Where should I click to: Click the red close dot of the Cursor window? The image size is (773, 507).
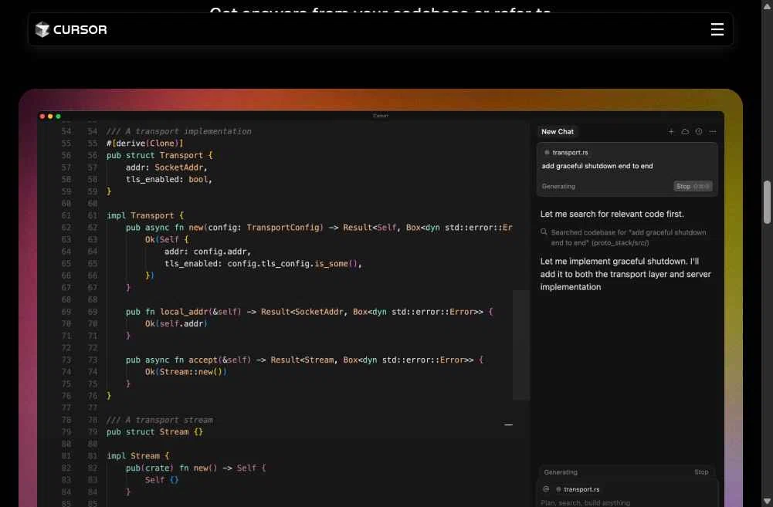[x=42, y=117]
